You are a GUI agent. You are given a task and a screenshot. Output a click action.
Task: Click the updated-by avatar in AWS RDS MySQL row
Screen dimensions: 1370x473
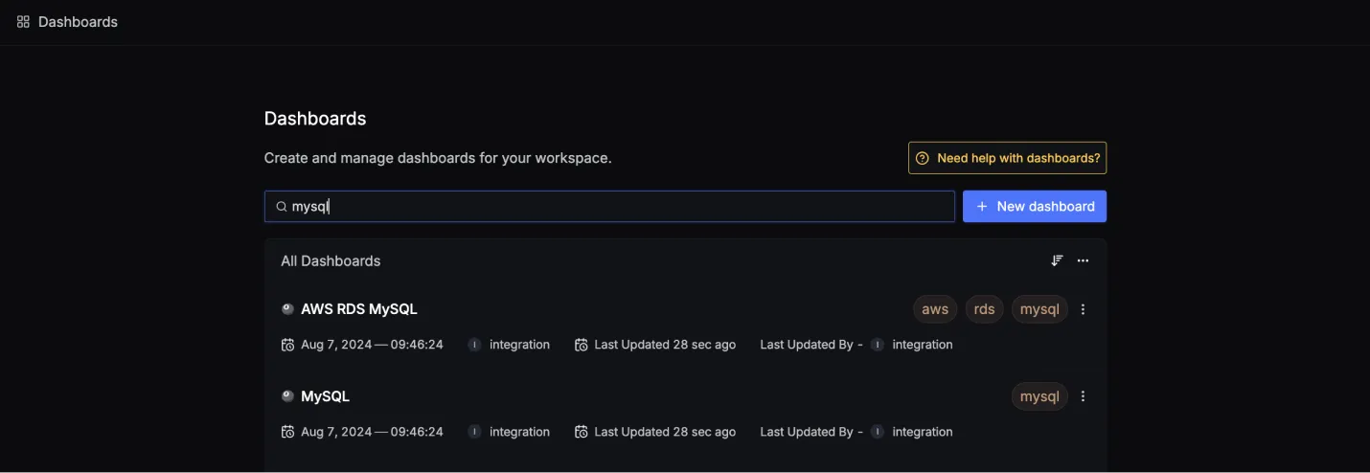(x=878, y=345)
